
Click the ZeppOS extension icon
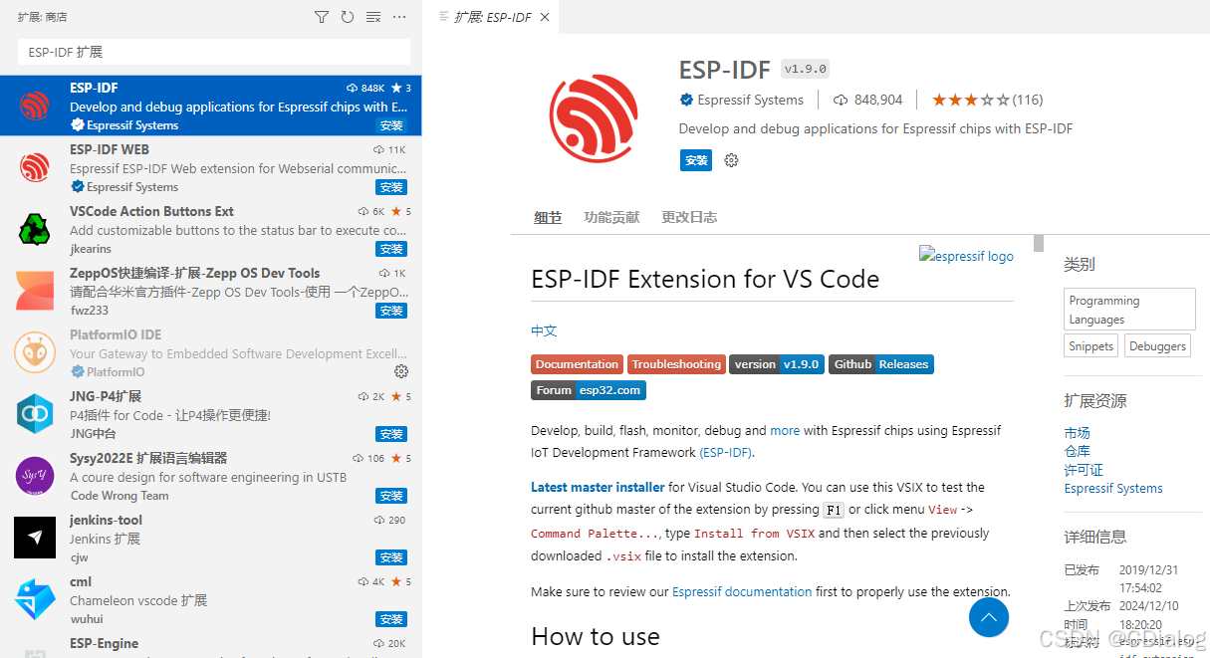point(35,292)
